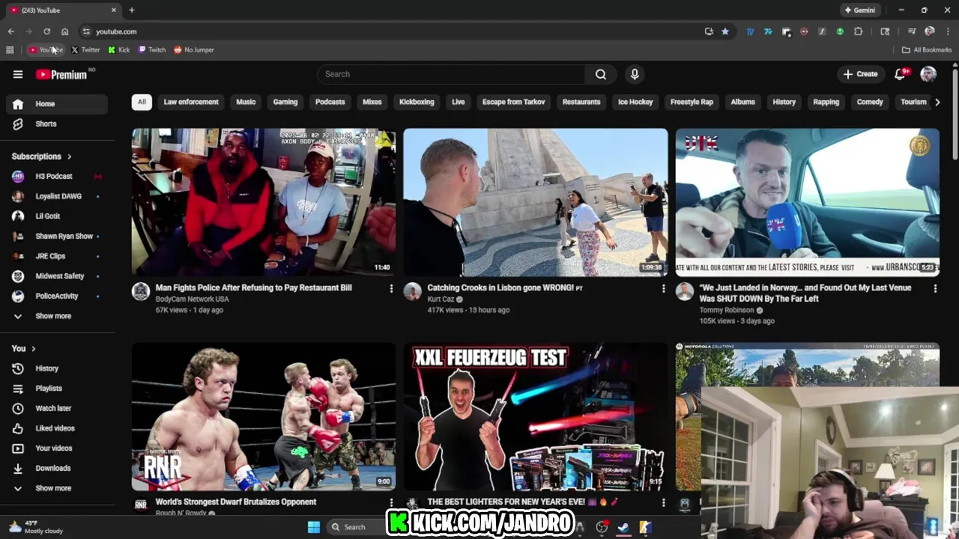Open History in sidebar
Image resolution: width=959 pixels, height=539 pixels.
(57, 368)
